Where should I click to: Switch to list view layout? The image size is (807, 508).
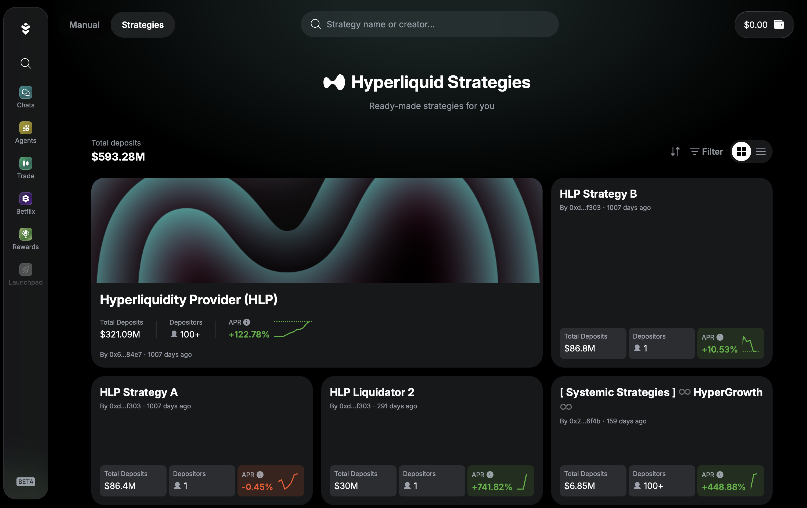point(761,152)
